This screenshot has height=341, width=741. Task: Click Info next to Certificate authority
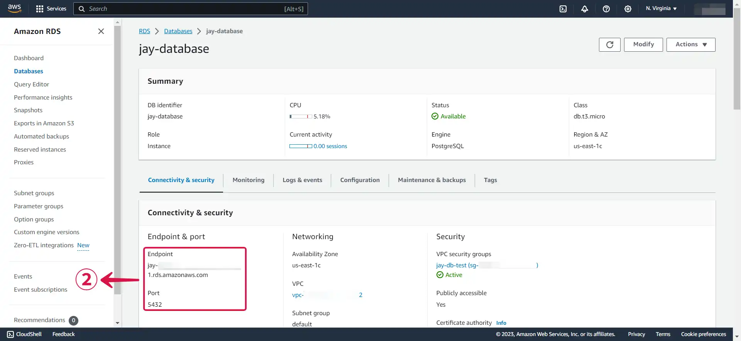pyautogui.click(x=501, y=323)
